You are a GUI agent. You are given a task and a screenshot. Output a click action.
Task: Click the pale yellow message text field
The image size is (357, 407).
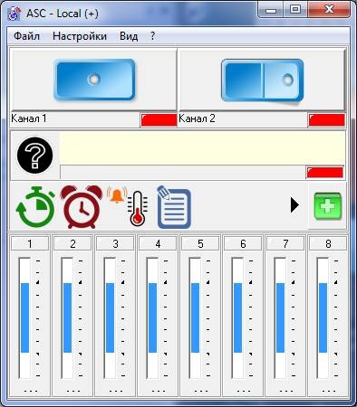pos(202,148)
